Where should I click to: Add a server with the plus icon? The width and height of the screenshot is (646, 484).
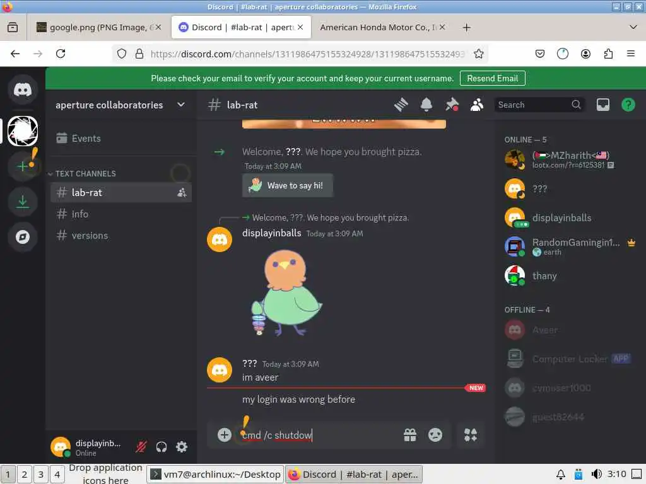click(23, 166)
